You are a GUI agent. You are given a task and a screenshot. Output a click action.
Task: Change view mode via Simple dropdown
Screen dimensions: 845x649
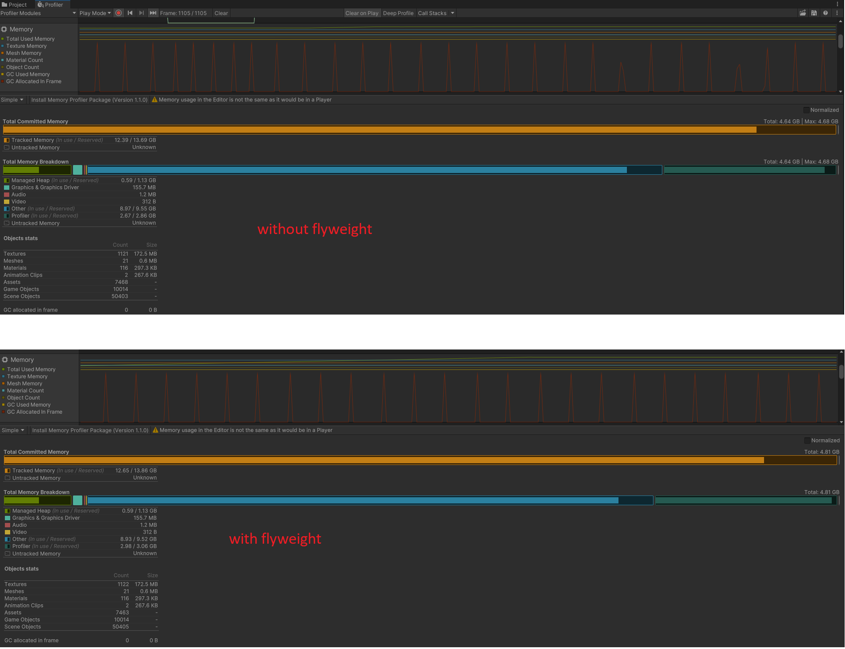12,100
